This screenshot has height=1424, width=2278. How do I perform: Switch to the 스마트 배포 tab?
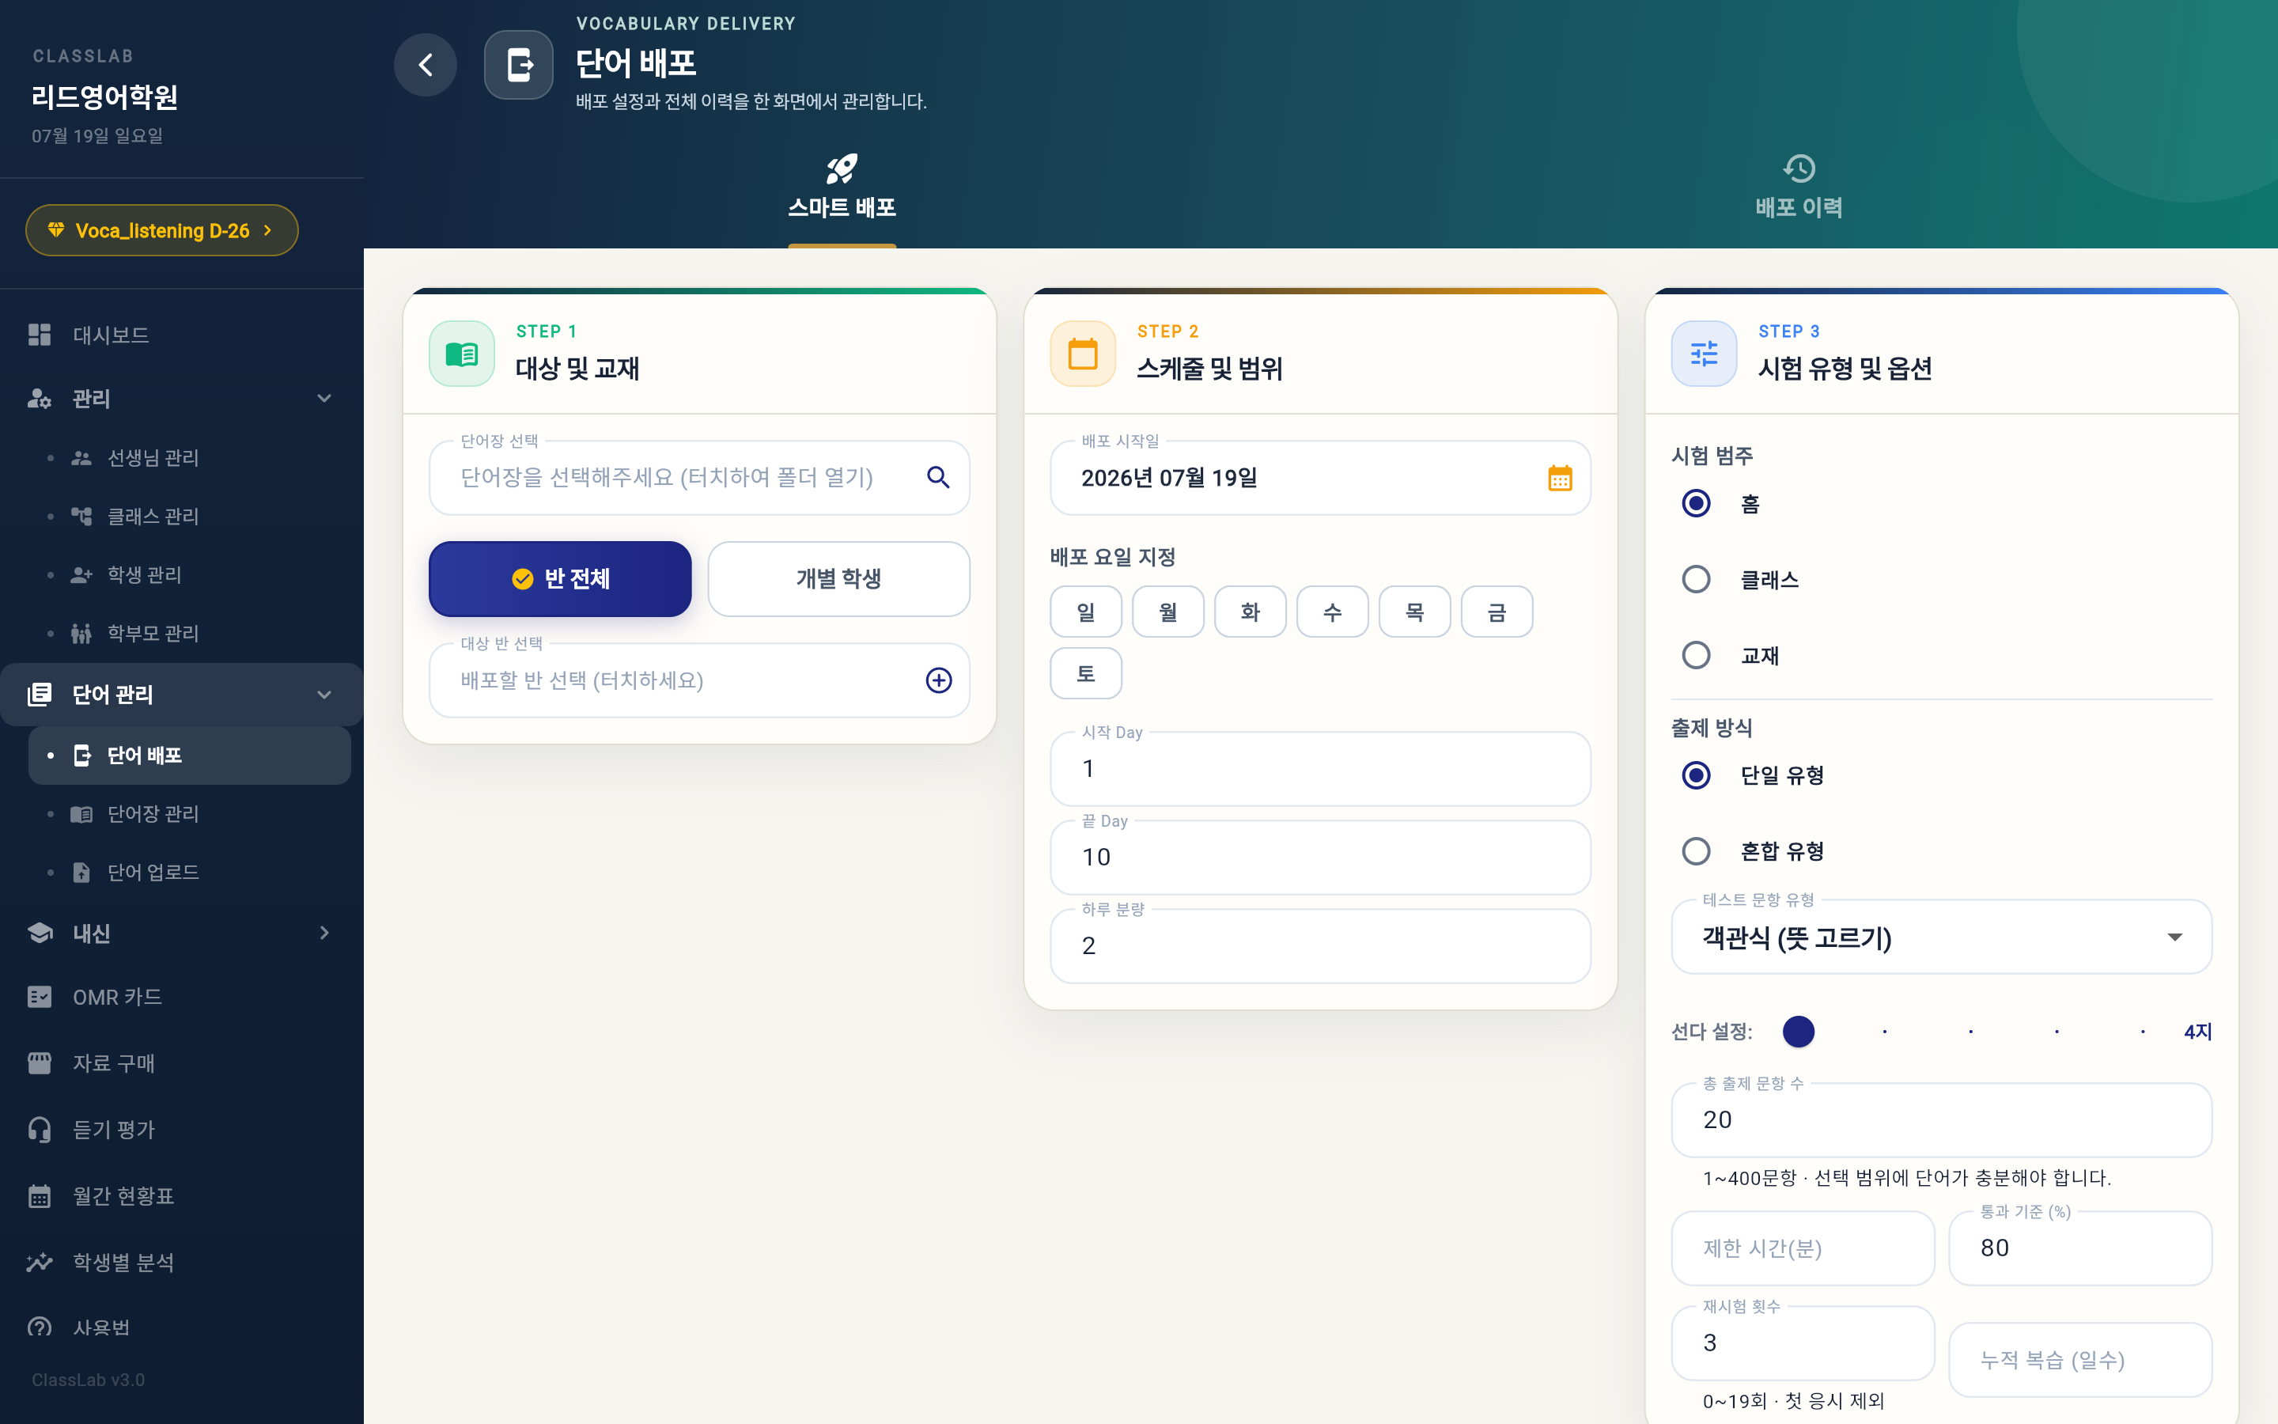coord(842,188)
